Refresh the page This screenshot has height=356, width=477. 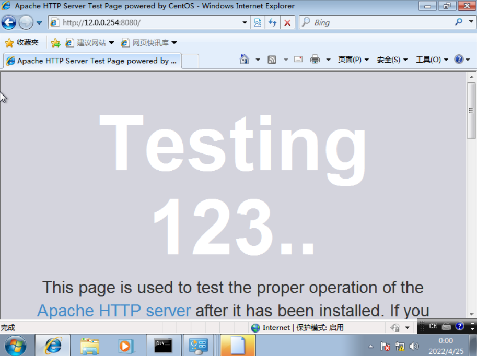pos(273,22)
